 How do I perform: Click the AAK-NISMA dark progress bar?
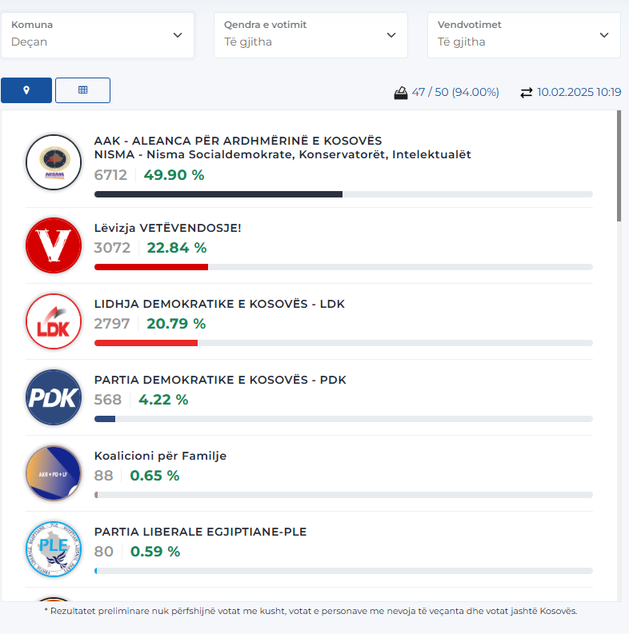click(x=343, y=194)
